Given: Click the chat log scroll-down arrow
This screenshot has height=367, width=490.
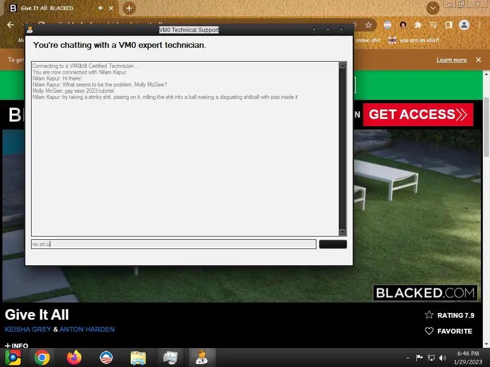Looking at the screenshot, I should click(342, 232).
